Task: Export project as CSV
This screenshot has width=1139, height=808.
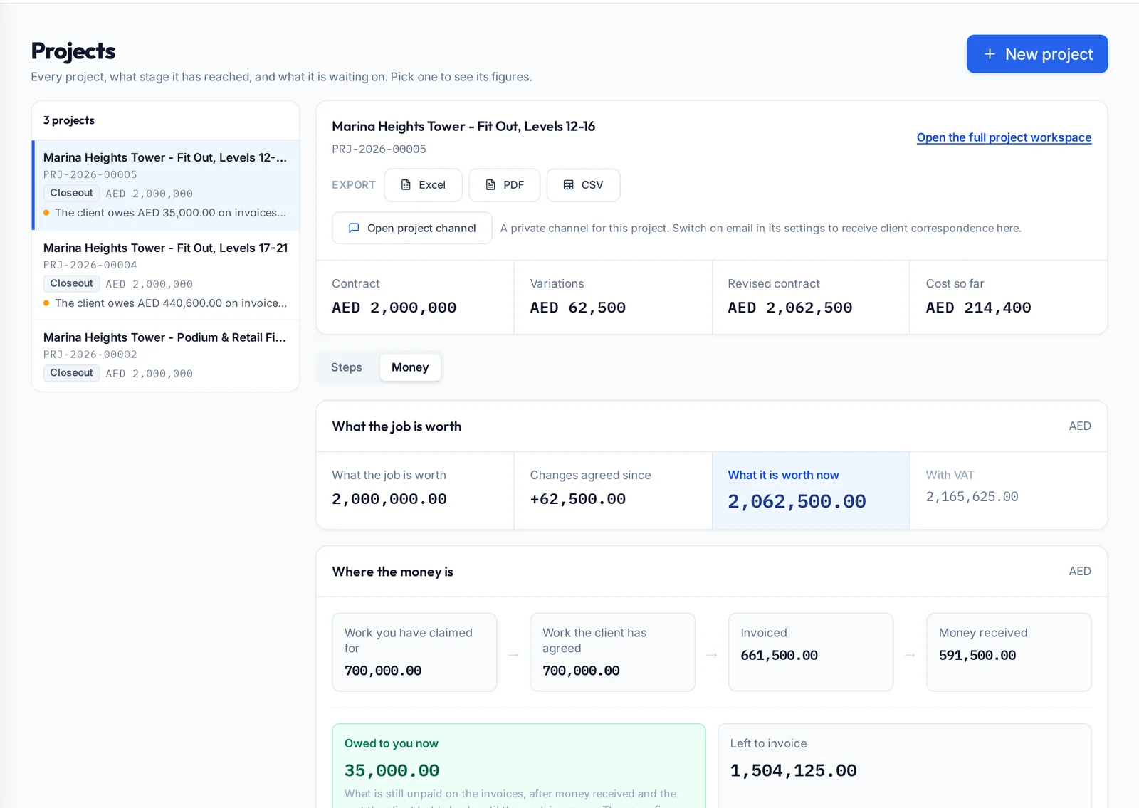Action: (583, 185)
